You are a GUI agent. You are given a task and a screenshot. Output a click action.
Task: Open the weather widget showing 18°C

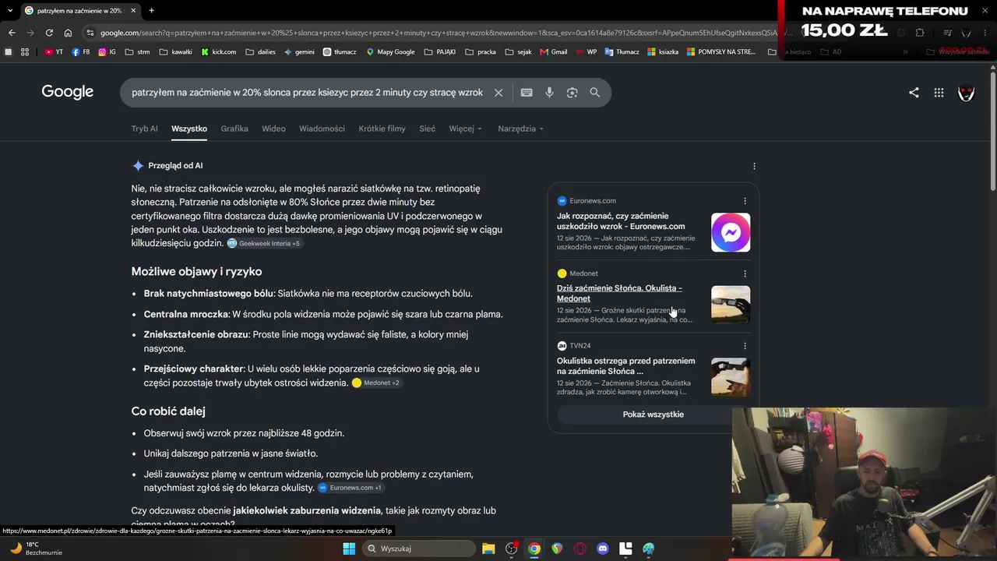[x=35, y=549]
